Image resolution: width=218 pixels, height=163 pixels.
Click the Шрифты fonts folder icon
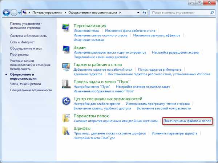pos(66,131)
